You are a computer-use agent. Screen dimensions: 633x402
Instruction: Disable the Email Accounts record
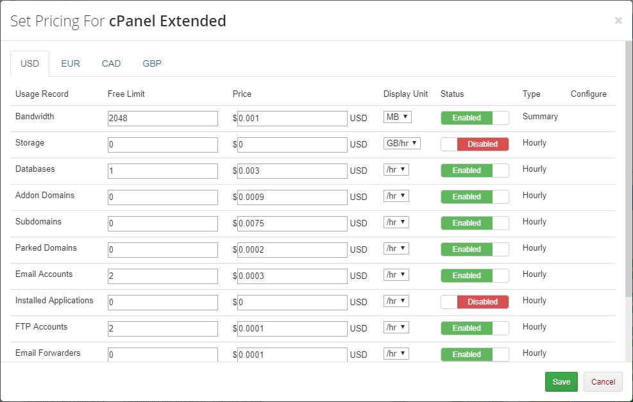[x=475, y=275]
